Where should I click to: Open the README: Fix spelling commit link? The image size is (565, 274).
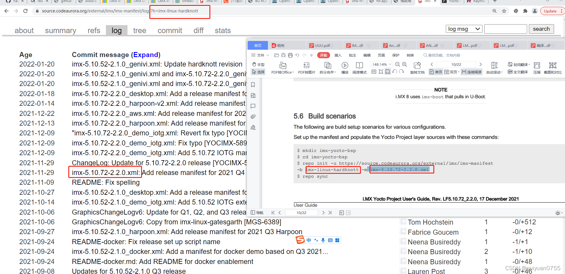pos(106,182)
